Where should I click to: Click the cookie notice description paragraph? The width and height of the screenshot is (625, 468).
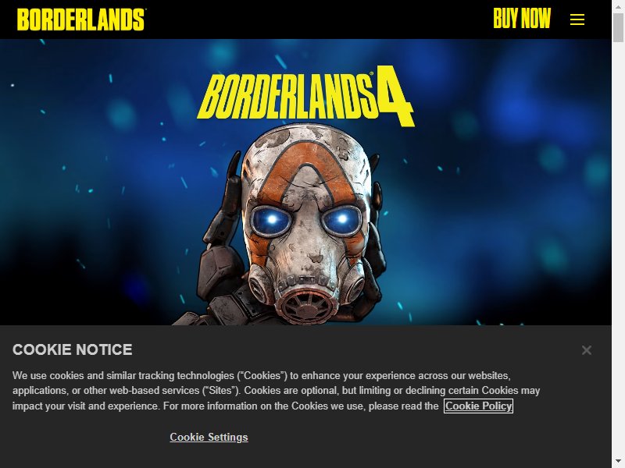(x=276, y=391)
